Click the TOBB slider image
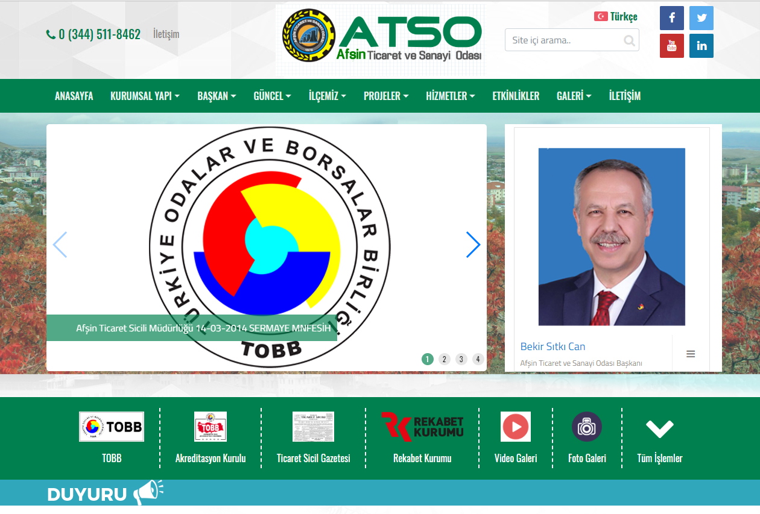 click(x=267, y=248)
